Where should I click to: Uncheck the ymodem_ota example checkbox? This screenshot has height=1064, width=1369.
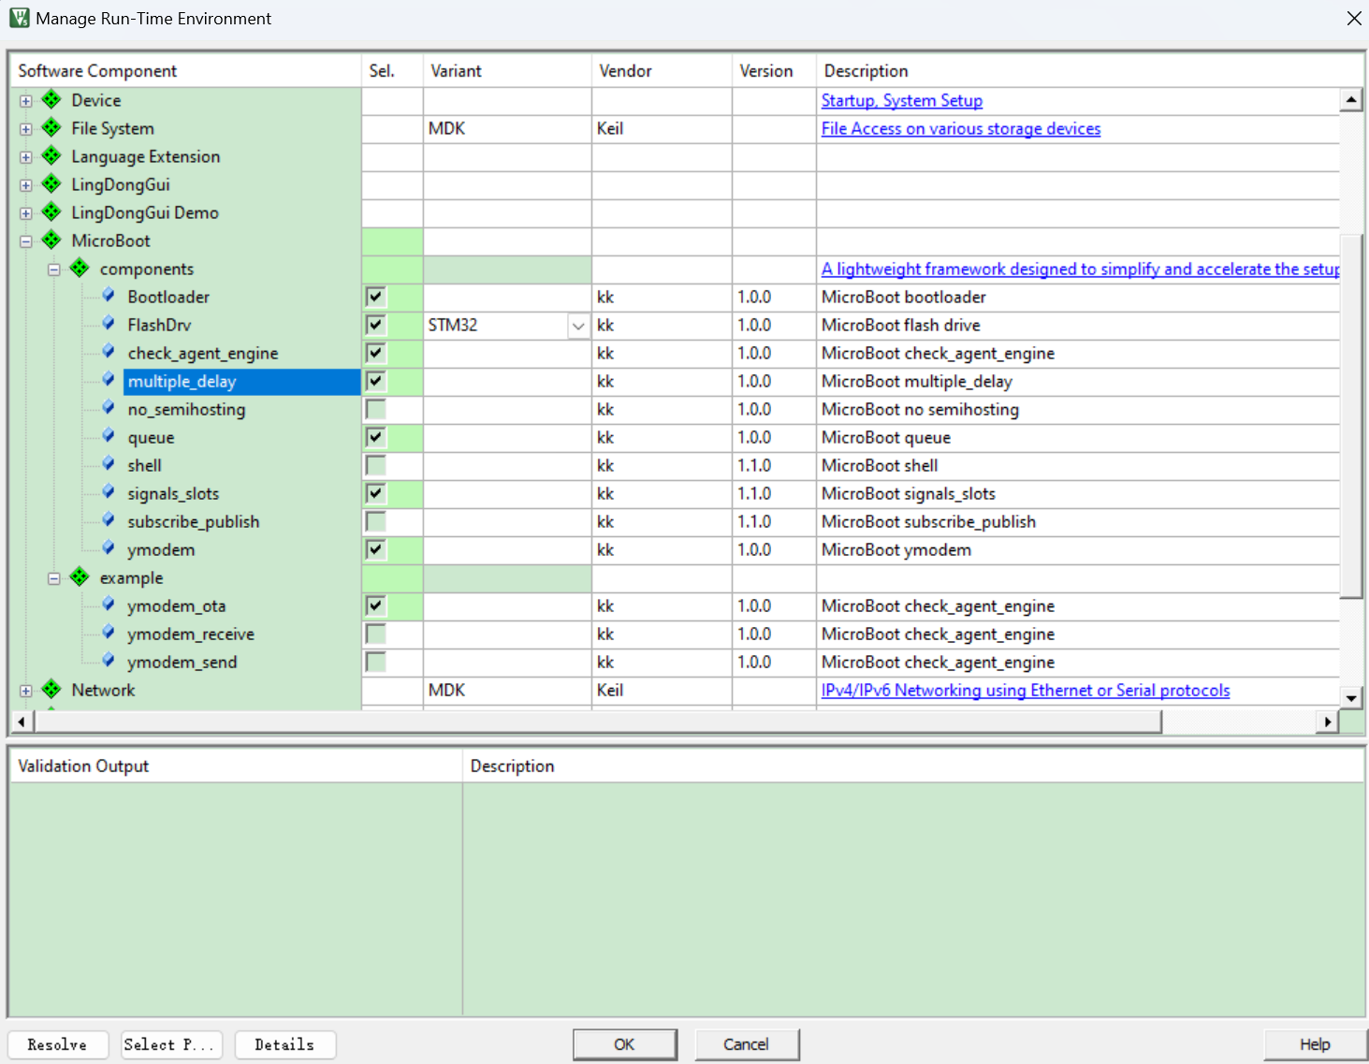375,605
